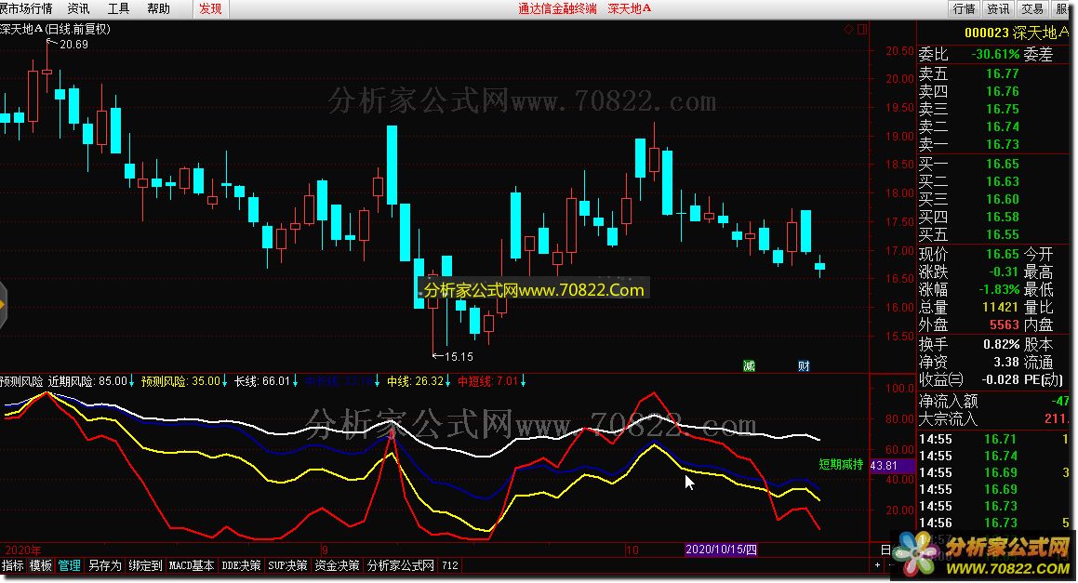Click the 涨跌 value -0.31
The width and height of the screenshot is (1078, 583).
point(1005,272)
